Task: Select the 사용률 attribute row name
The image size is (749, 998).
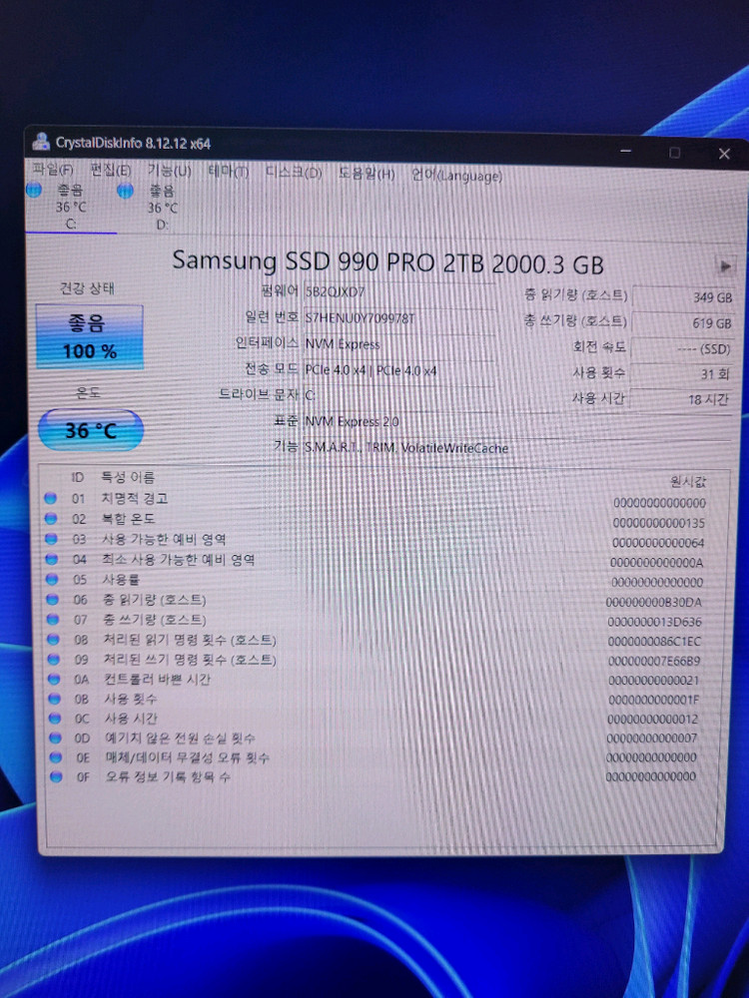Action: pos(121,579)
